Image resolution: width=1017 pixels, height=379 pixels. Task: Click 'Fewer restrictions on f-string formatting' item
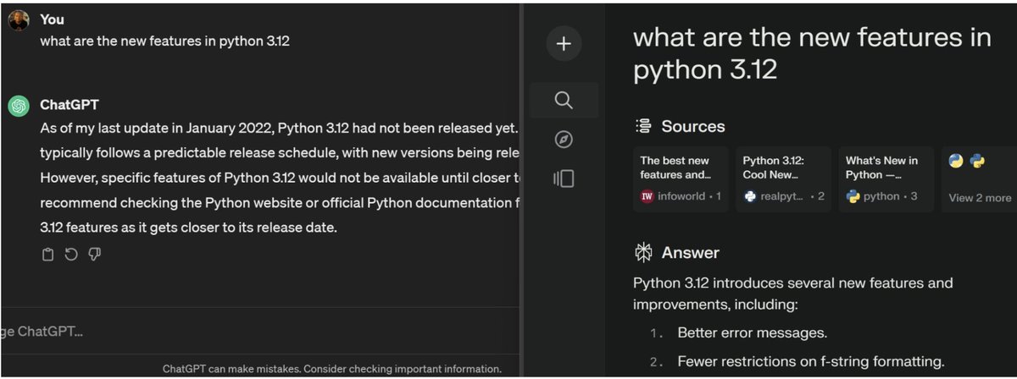click(x=811, y=362)
